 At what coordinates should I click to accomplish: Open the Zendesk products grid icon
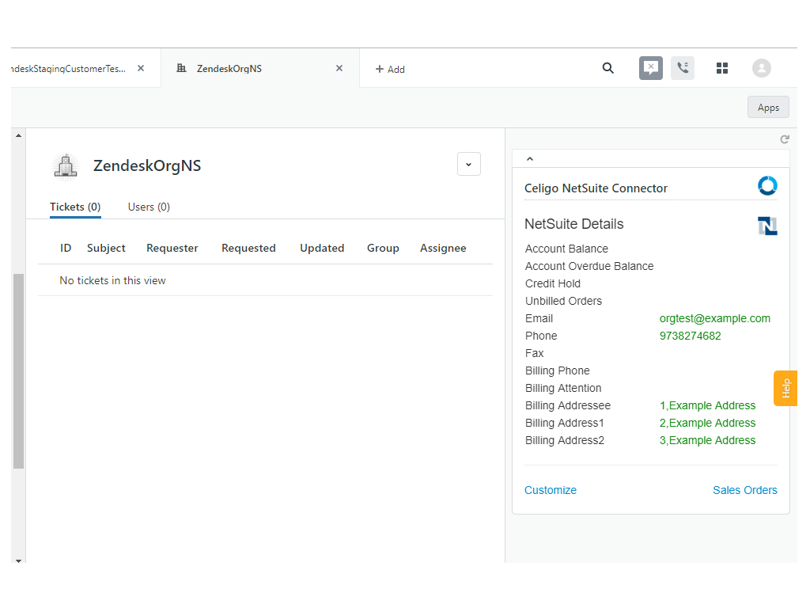[x=721, y=68]
